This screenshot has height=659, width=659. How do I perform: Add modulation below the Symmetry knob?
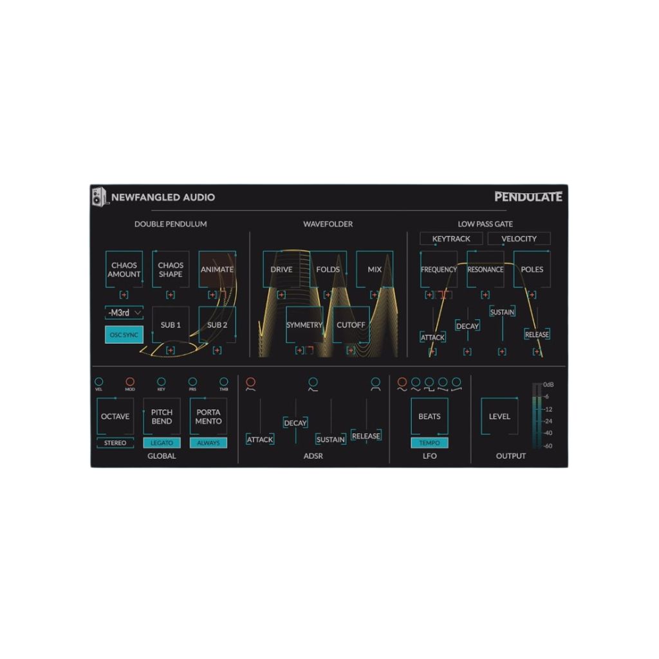(x=299, y=350)
